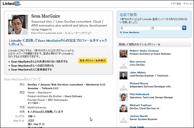
Task: Click the yellow 完全プロフィールの表示 button
Action: coord(93,61)
